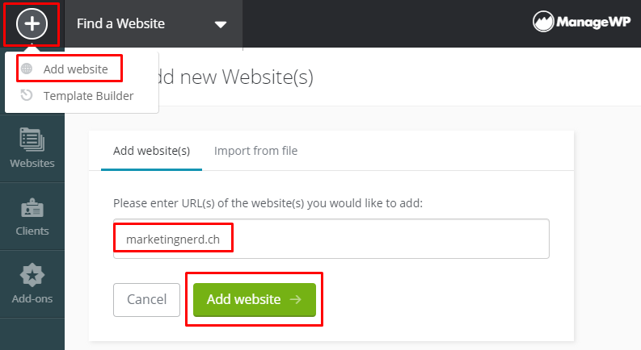Open the Add-ons star icon
Viewport: 641px width, 350px height.
click(32, 275)
